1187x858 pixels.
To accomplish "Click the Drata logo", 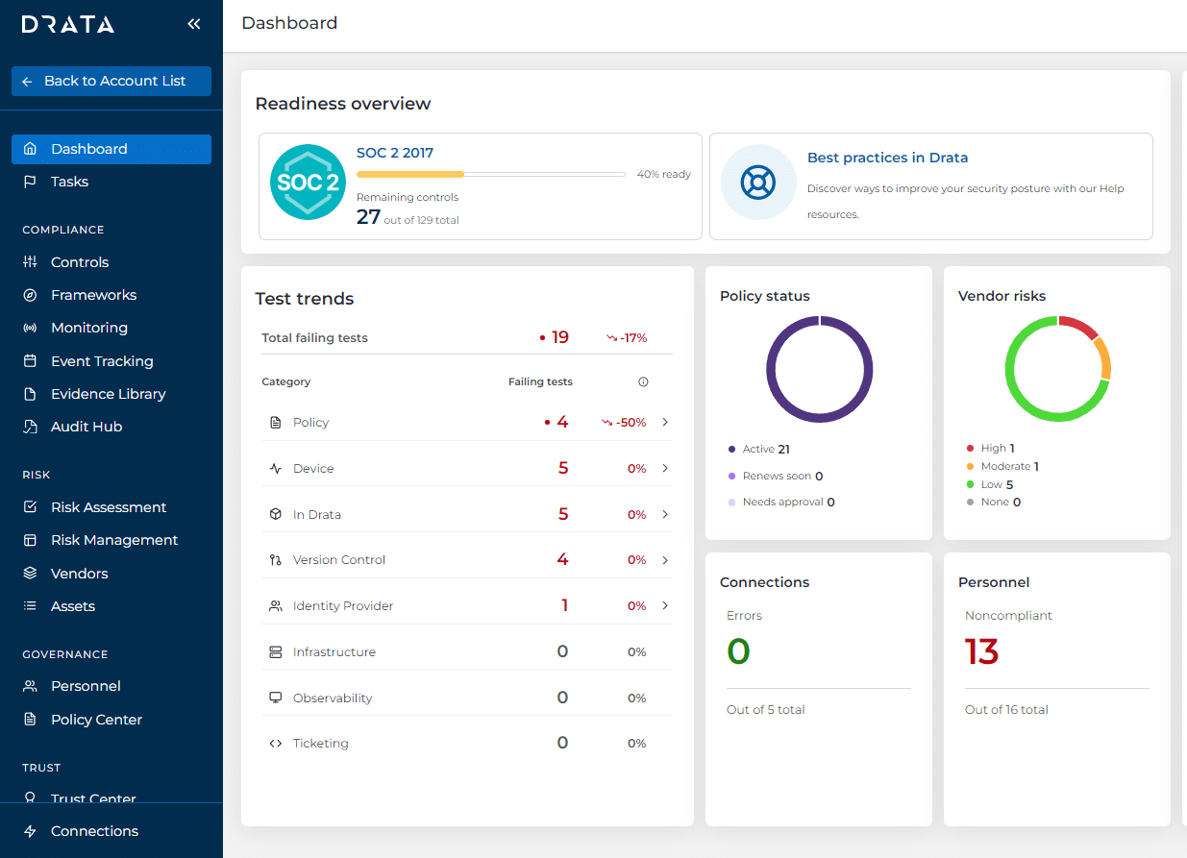I will coord(68,24).
